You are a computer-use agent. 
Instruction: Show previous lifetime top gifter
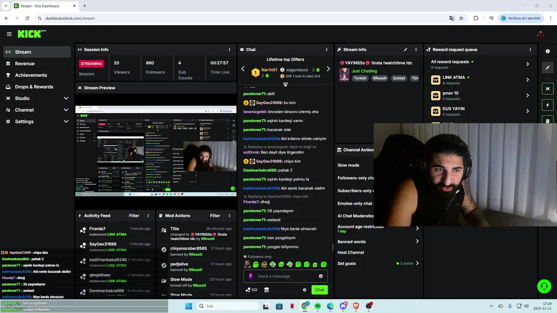click(x=243, y=69)
